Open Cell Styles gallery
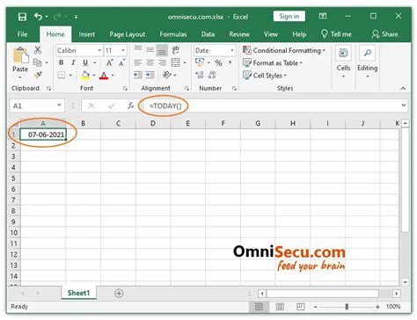The width and height of the screenshot is (417, 320). click(x=265, y=76)
